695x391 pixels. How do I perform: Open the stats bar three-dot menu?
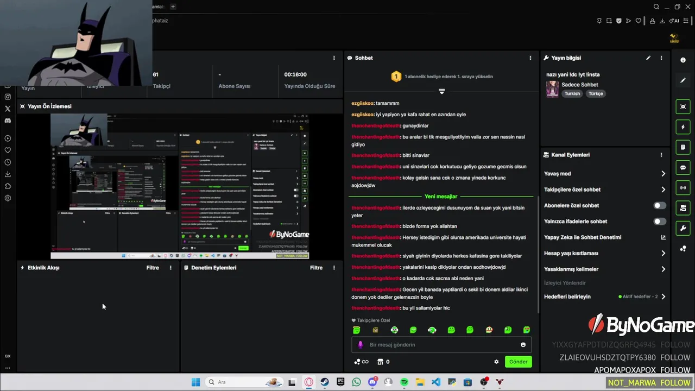(334, 58)
